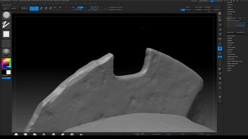Click UnmaskByNoise in Surface panel
Viewport: 248px width, 139px height.
point(240,32)
